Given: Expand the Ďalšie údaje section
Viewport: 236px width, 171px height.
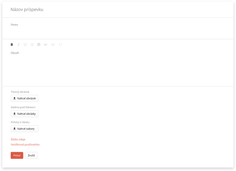Looking at the screenshot, I should (x=18, y=139).
